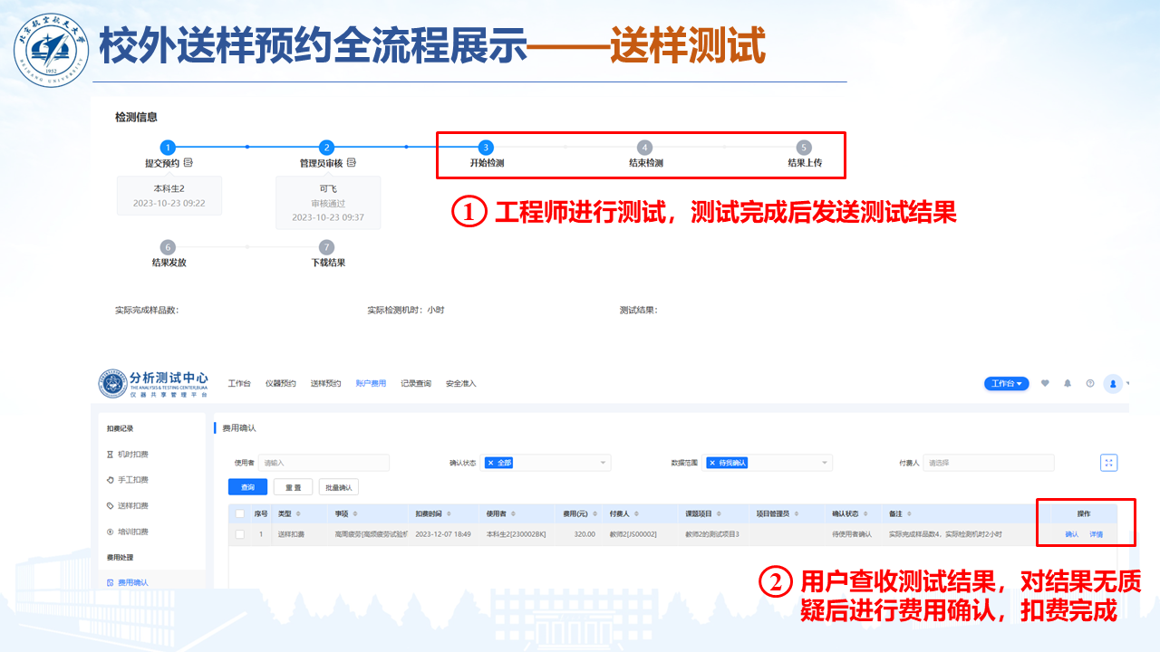Sort by 费用(元) column header
Viewport: 1160px width, 652px height.
(575, 513)
